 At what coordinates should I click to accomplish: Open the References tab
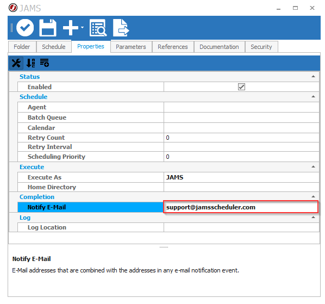[x=173, y=47]
